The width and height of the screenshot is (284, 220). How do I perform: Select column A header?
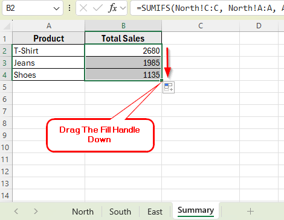click(x=48, y=26)
